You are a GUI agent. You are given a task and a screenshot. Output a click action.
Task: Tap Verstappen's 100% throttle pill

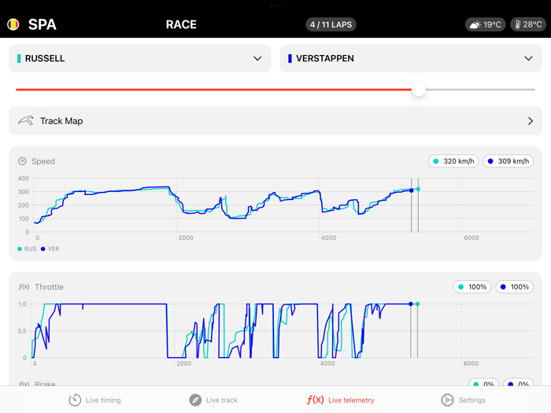(x=515, y=287)
